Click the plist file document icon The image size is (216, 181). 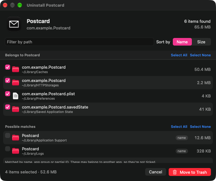pos(16,96)
